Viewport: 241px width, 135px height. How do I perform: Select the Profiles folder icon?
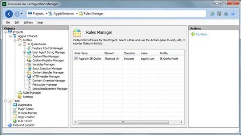coord(19,40)
